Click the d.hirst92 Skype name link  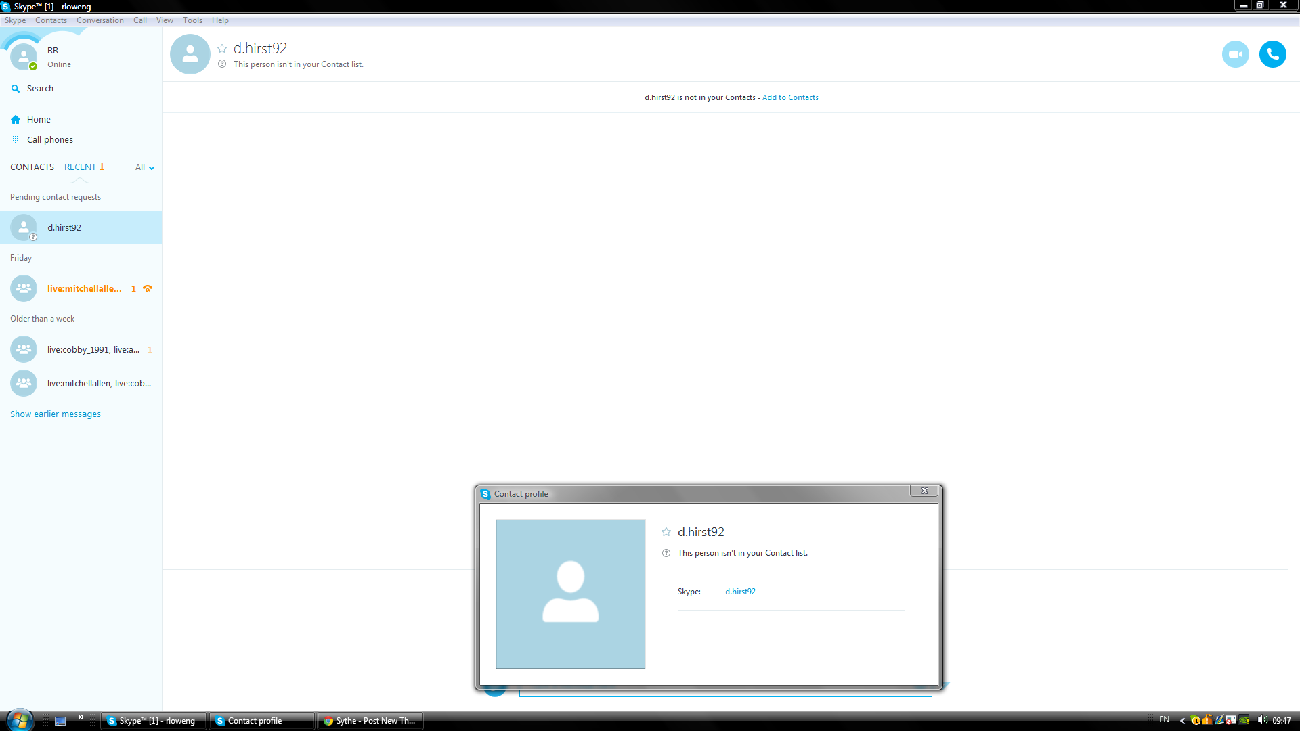point(740,592)
